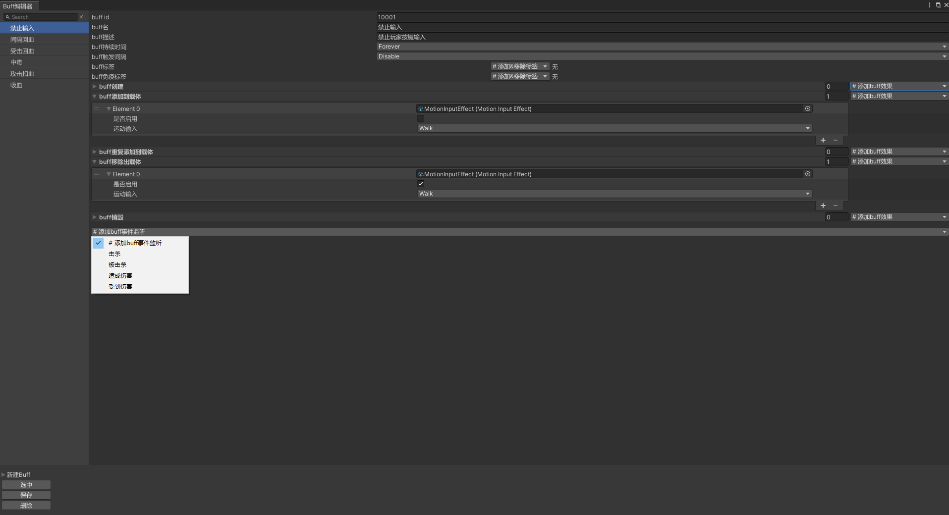The height and width of the screenshot is (515, 949).
Task: Edit the buff重复添加到载体 list size field
Action: [x=837, y=152]
